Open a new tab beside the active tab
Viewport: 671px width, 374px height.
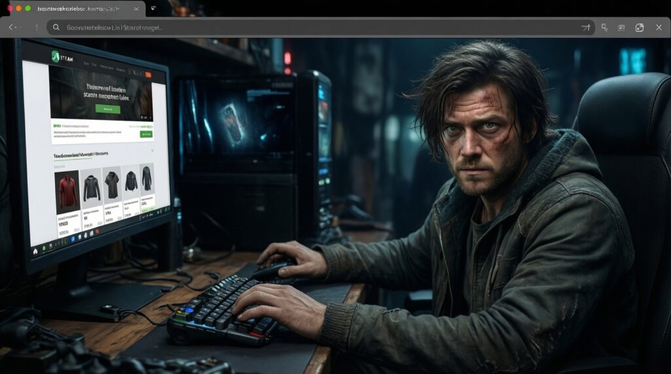pos(153,8)
